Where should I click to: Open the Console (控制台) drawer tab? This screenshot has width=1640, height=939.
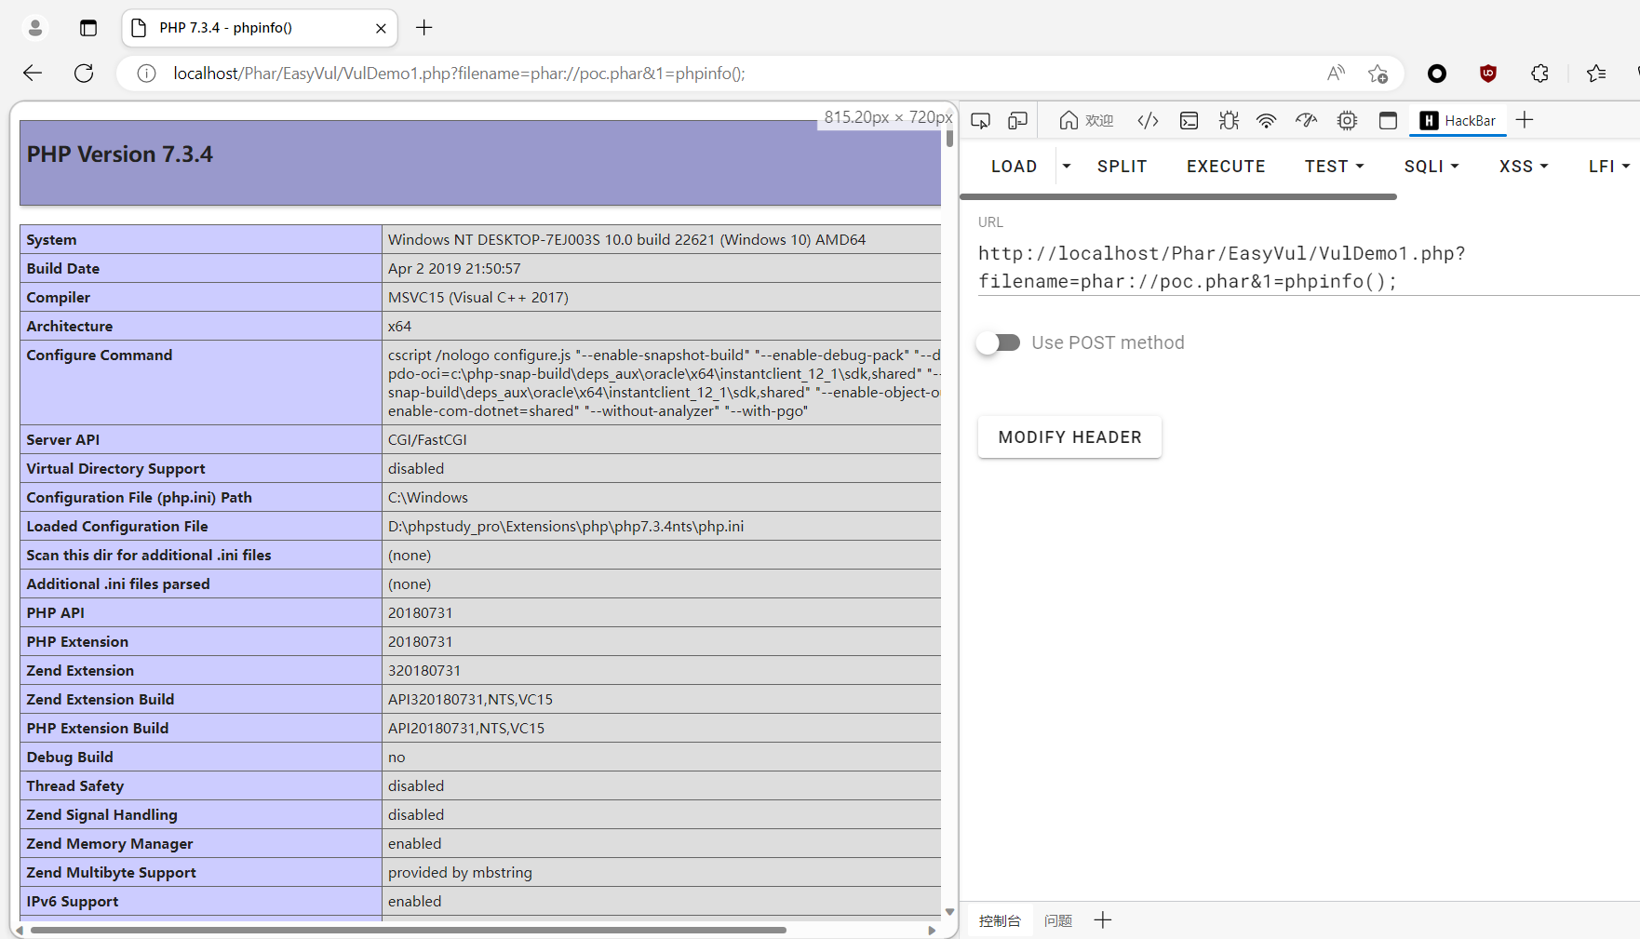tap(1000, 920)
